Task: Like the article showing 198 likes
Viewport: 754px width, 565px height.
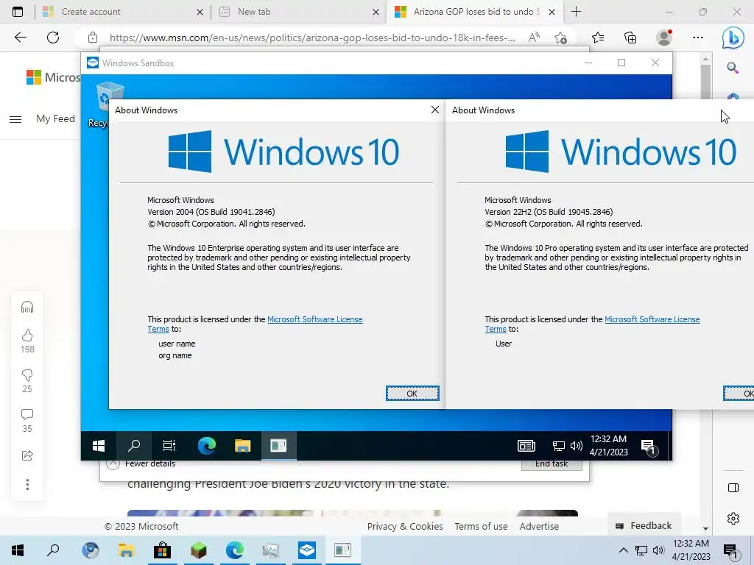Action: (27, 335)
